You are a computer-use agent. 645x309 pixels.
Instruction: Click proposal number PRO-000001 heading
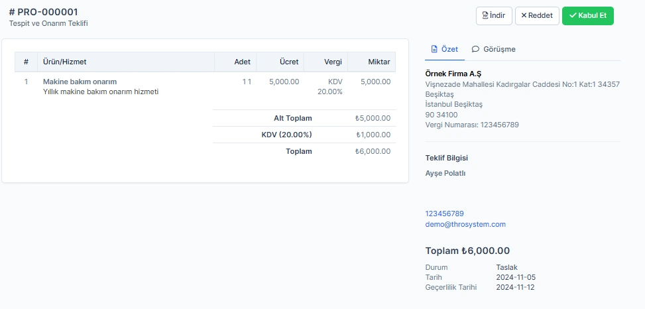tap(43, 12)
